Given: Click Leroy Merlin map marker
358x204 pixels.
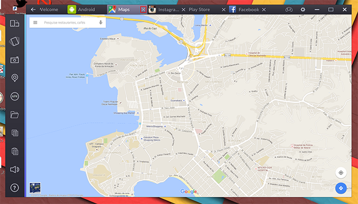Looking at the screenshot, I should [210, 25].
